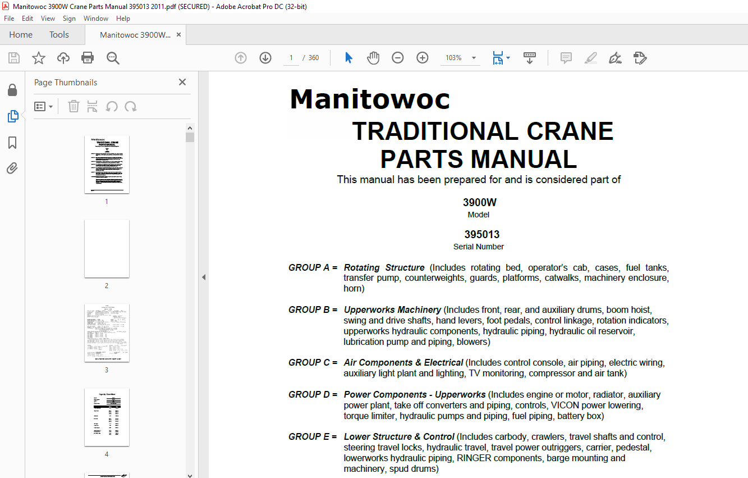Click the stamp tool icon
Screen dimensions: 748x478
[x=640, y=58]
